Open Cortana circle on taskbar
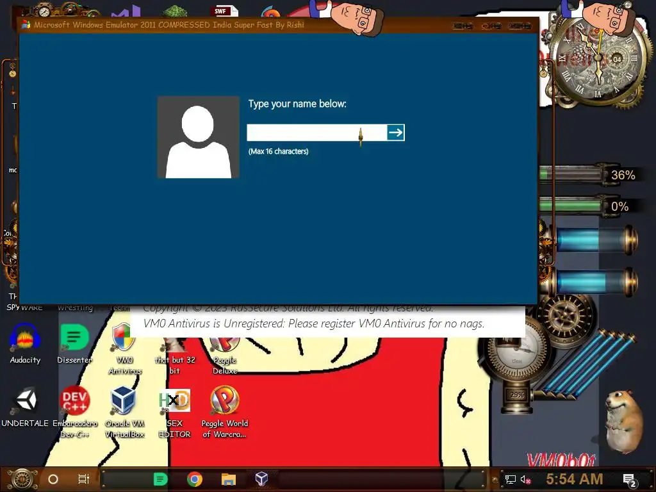Image resolution: width=656 pixels, height=492 pixels. coord(53,479)
